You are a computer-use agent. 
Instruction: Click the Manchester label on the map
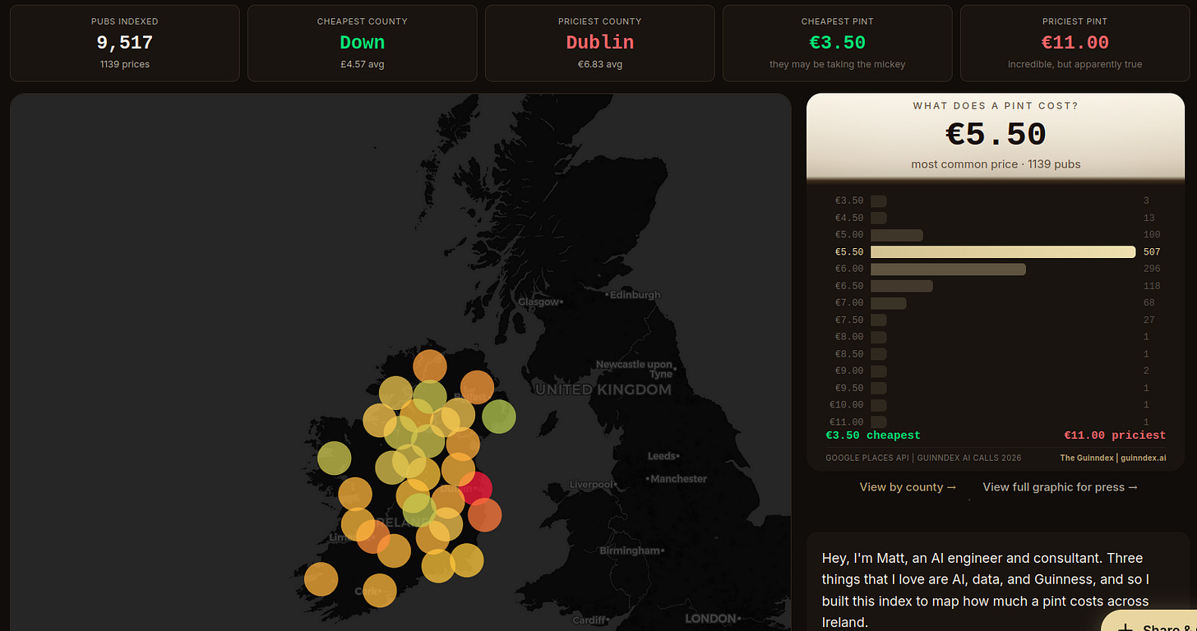click(x=679, y=478)
